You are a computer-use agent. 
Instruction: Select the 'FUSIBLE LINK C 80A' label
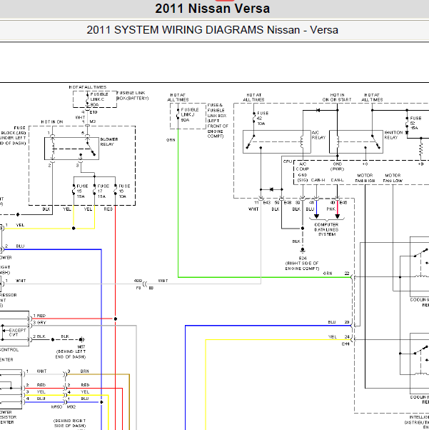pyautogui.click(x=99, y=99)
